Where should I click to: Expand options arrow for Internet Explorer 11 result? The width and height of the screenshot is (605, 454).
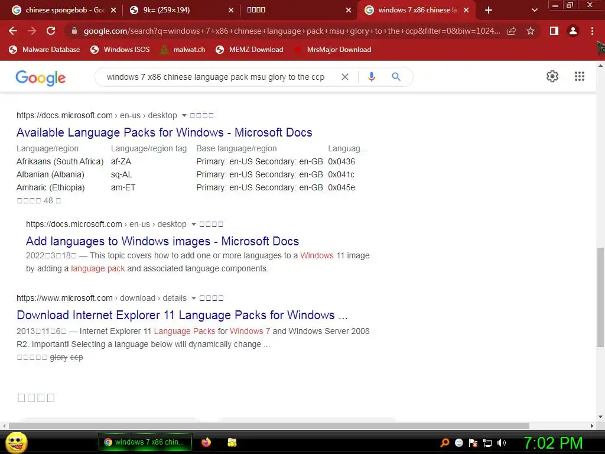coord(194,298)
